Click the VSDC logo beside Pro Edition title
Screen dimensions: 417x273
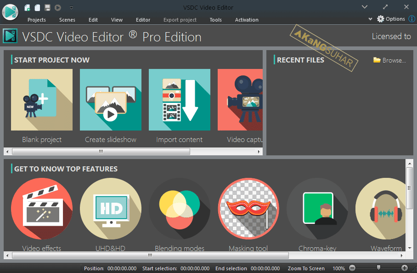10,36
